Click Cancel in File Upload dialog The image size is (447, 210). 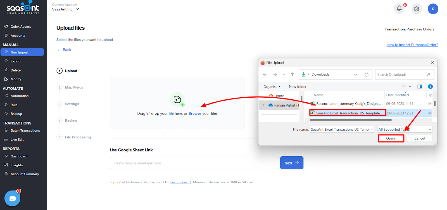[x=419, y=138]
